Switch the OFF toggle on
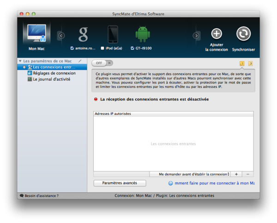This screenshot has width=277, height=223. [102, 63]
